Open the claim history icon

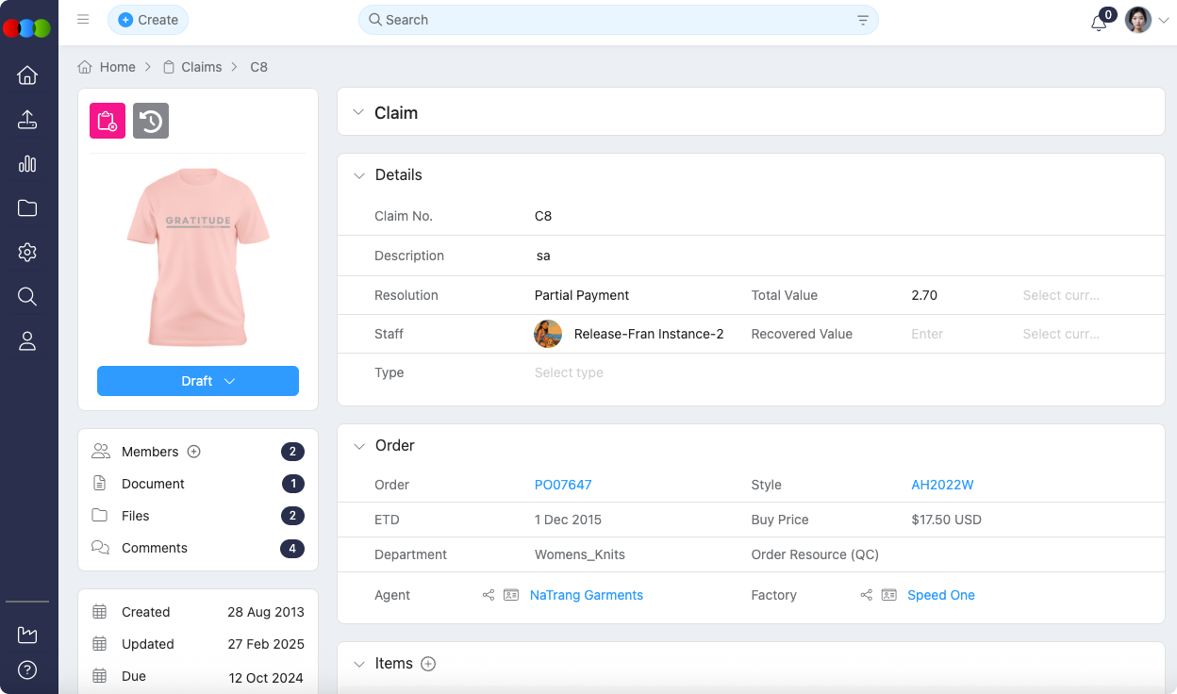tap(151, 121)
